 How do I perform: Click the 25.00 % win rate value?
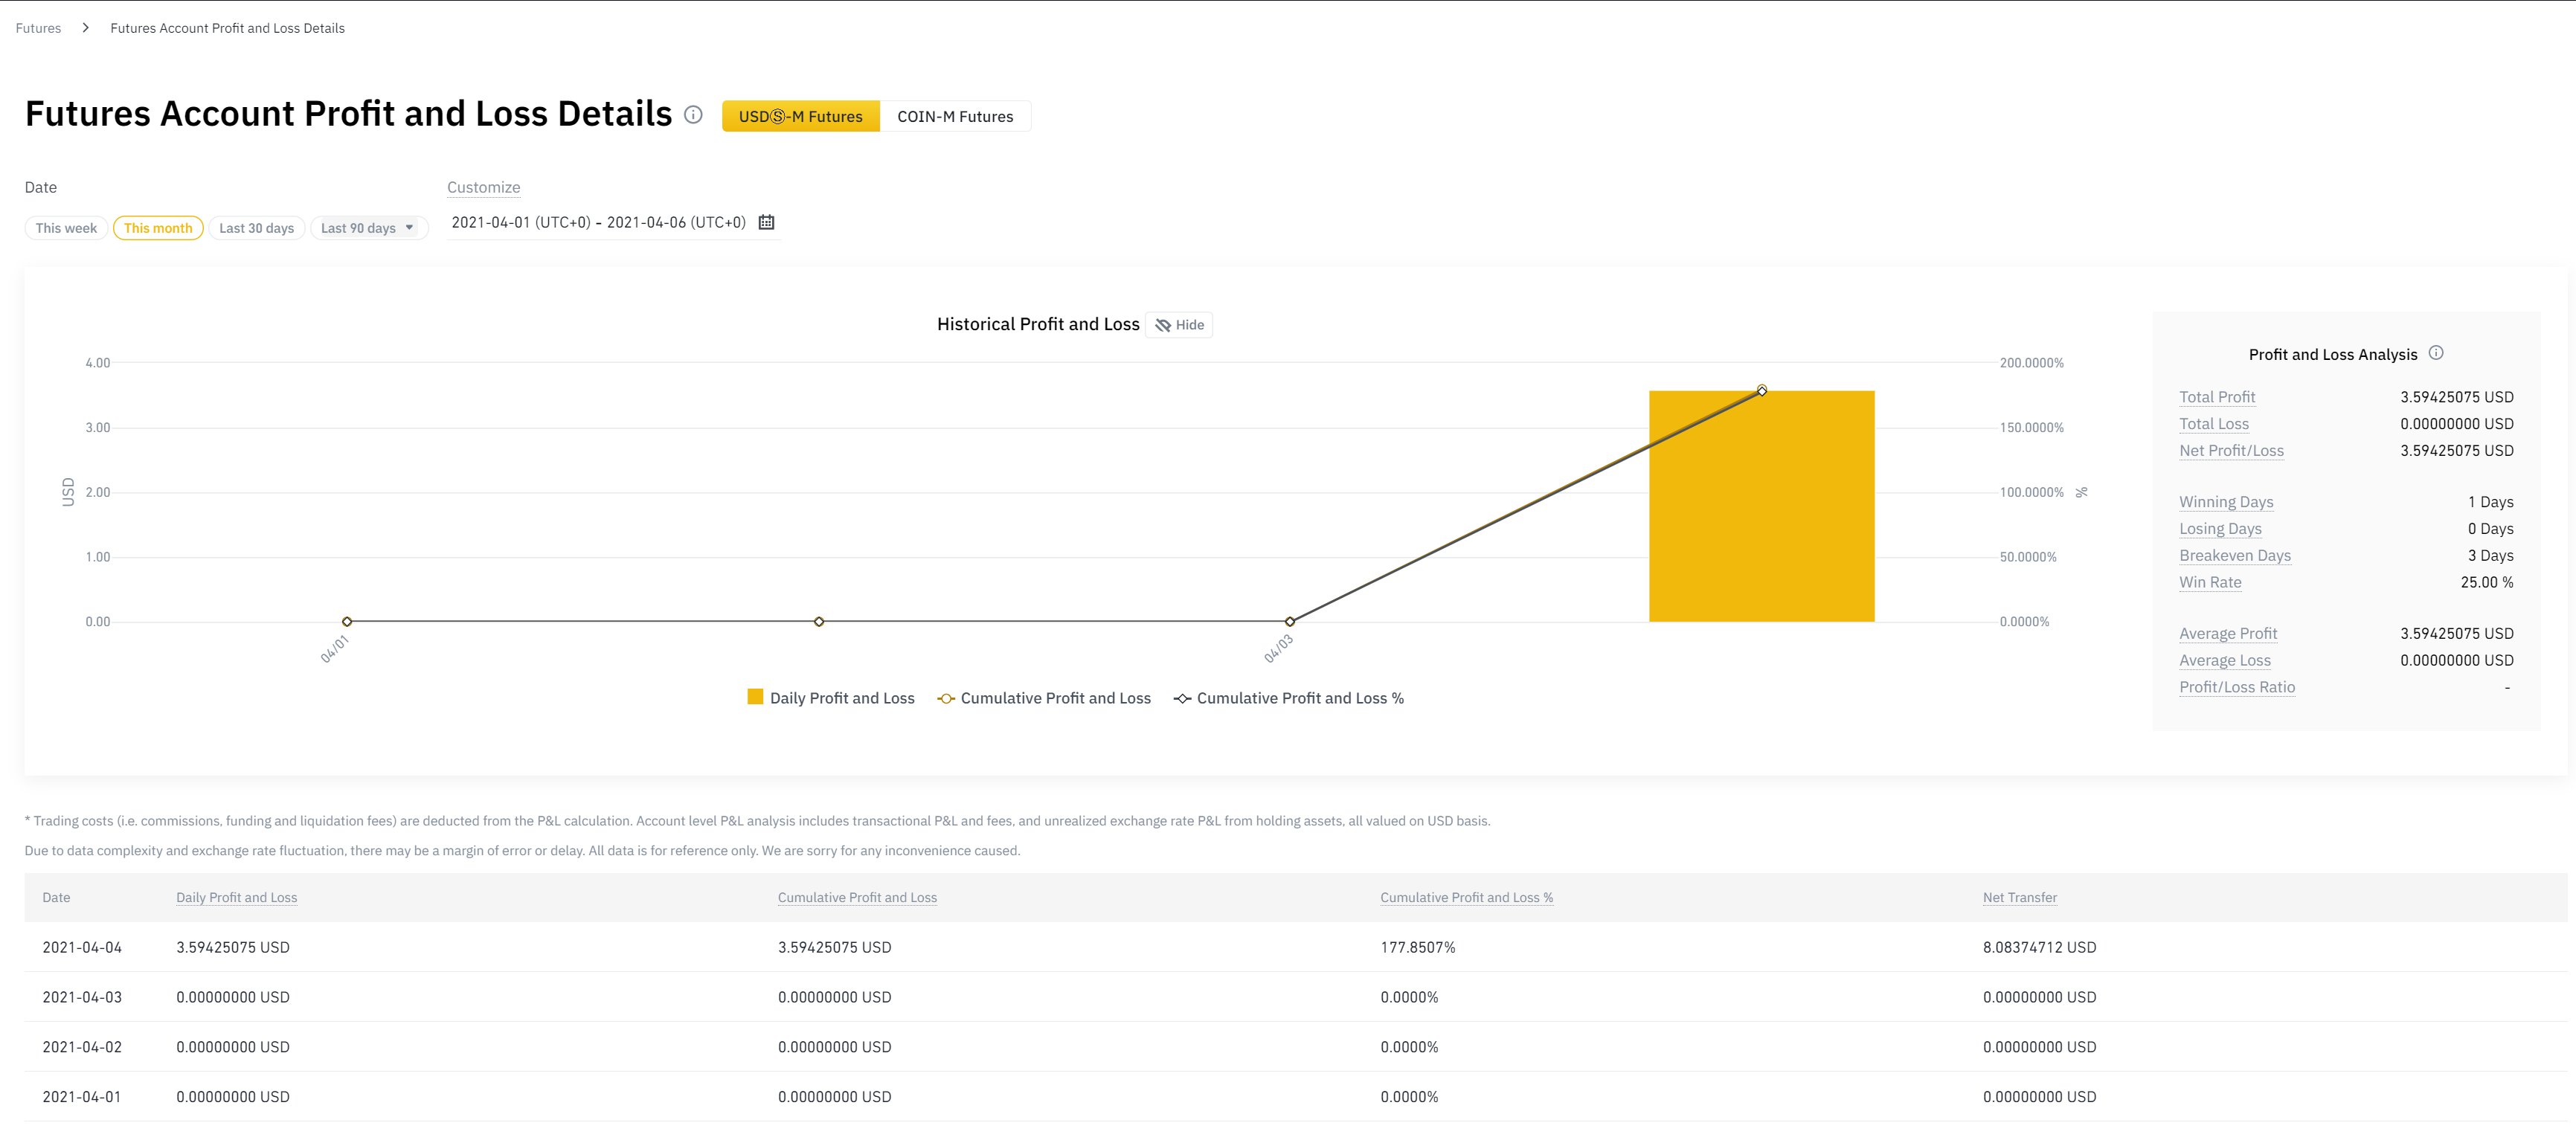coord(2487,582)
